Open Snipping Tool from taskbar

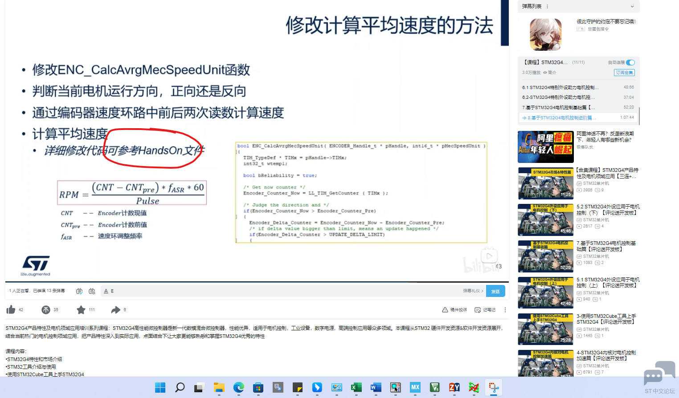493,388
